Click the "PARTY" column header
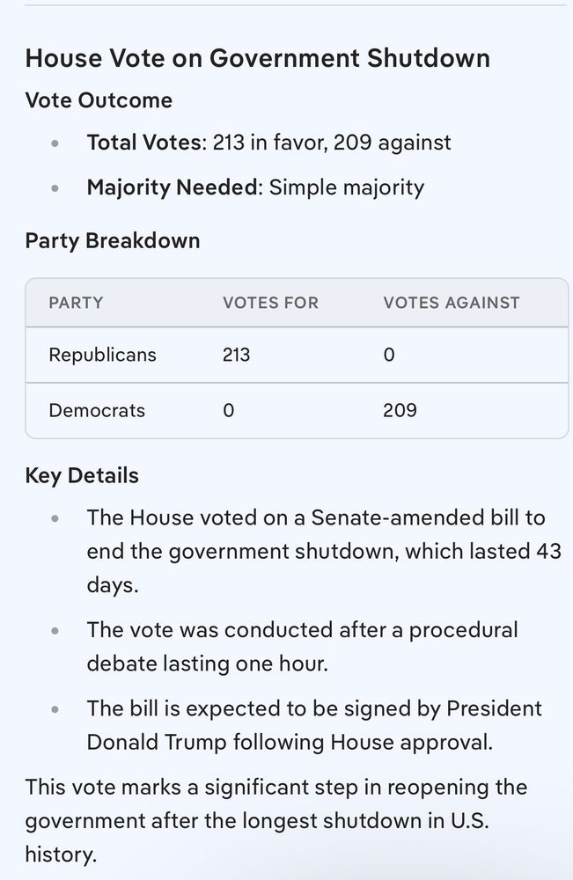Image resolution: width=573 pixels, height=880 pixels. coord(76,303)
